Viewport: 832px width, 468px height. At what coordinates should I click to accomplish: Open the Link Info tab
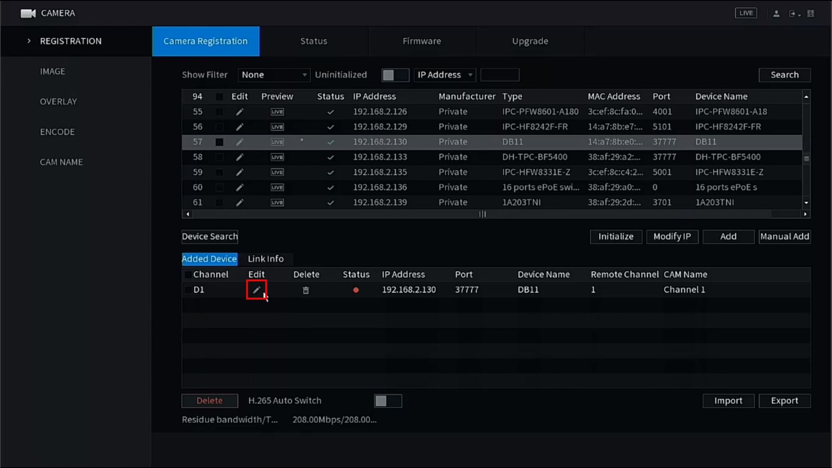pos(266,259)
